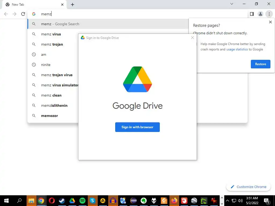Viewport: 275px width, 206px height.
Task: Click Google Drive taskbar icon
Action: pos(72,201)
